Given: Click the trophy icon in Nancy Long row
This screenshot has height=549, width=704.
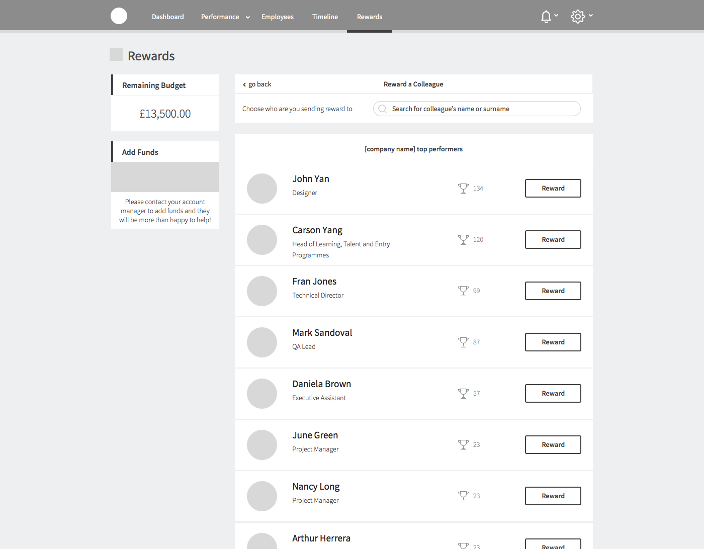Looking at the screenshot, I should (463, 496).
